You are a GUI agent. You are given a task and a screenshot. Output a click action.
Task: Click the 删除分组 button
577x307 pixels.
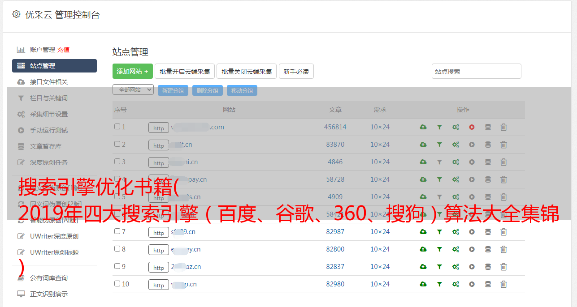pos(208,90)
